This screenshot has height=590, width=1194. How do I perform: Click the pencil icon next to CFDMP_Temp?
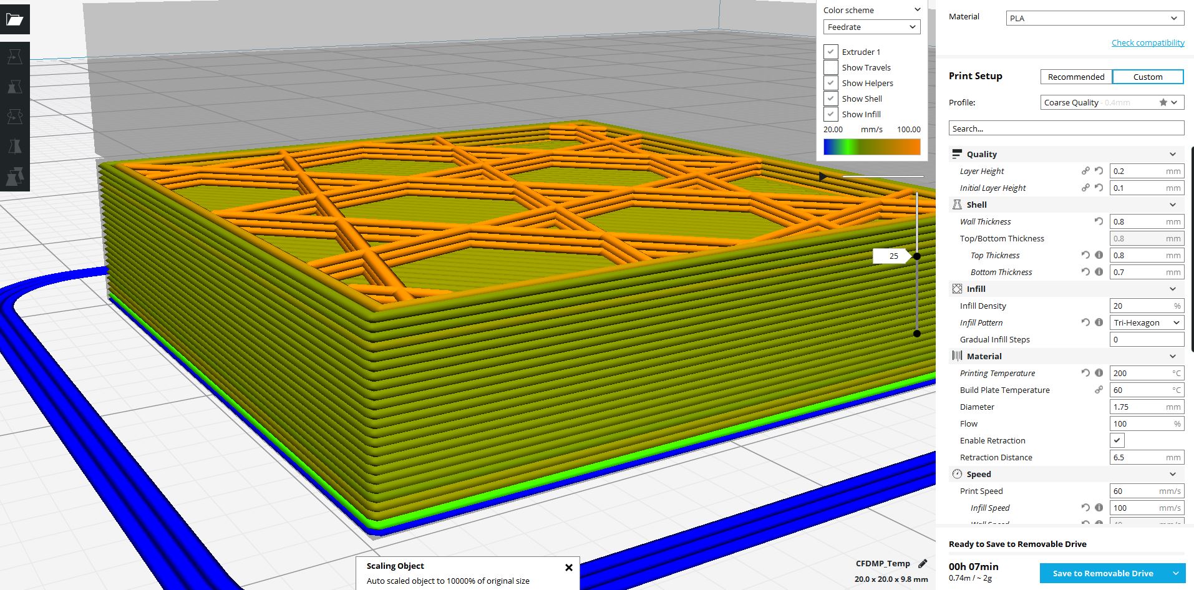click(923, 563)
